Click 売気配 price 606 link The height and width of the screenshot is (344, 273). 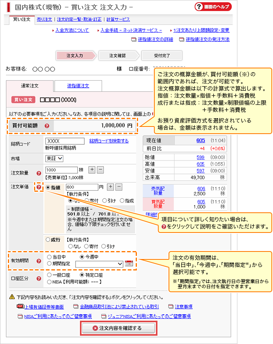point(201,189)
